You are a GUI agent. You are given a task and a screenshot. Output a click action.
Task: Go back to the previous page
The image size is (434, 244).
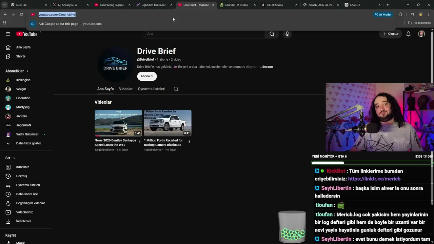pos(5,15)
